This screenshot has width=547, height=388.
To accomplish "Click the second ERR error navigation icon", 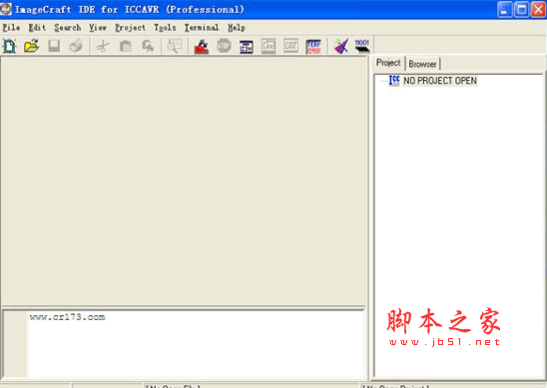I will click(x=290, y=46).
